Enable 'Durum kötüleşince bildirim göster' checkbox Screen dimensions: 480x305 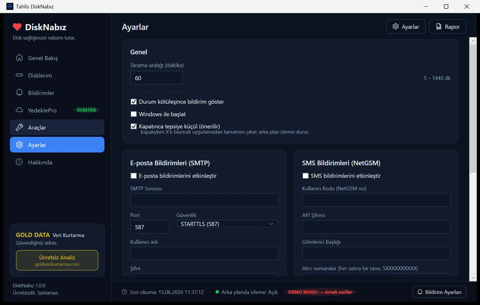(134, 102)
